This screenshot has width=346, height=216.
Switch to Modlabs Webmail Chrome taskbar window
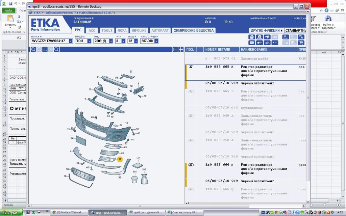click(x=69, y=213)
